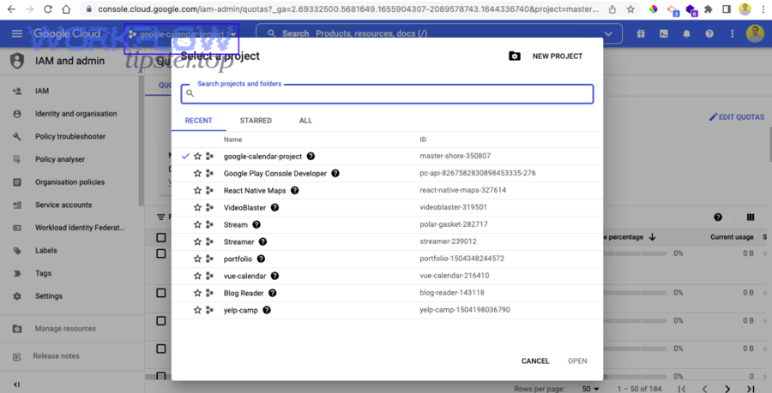This screenshot has width=772, height=393.
Task: Click the Google Cloud search products bar
Action: pos(439,34)
